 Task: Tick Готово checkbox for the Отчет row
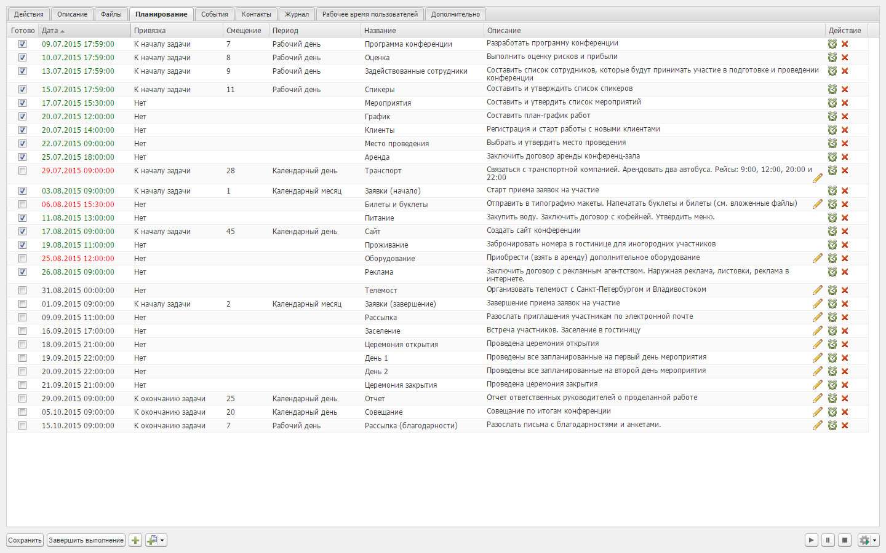coord(23,399)
